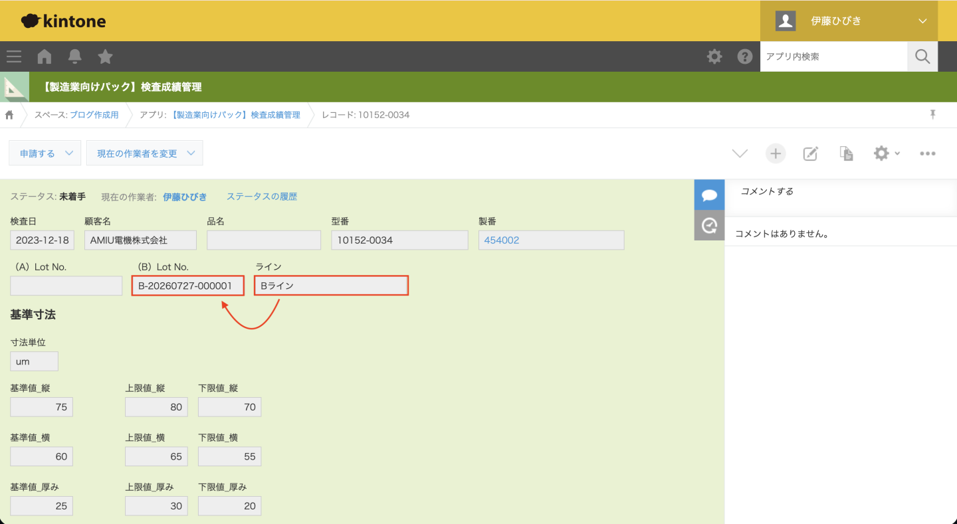Open the hamburger menu icon
The image size is (957, 524).
14,56
